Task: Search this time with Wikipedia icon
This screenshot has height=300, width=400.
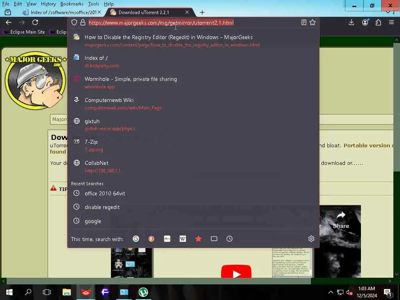Action: click(183, 239)
